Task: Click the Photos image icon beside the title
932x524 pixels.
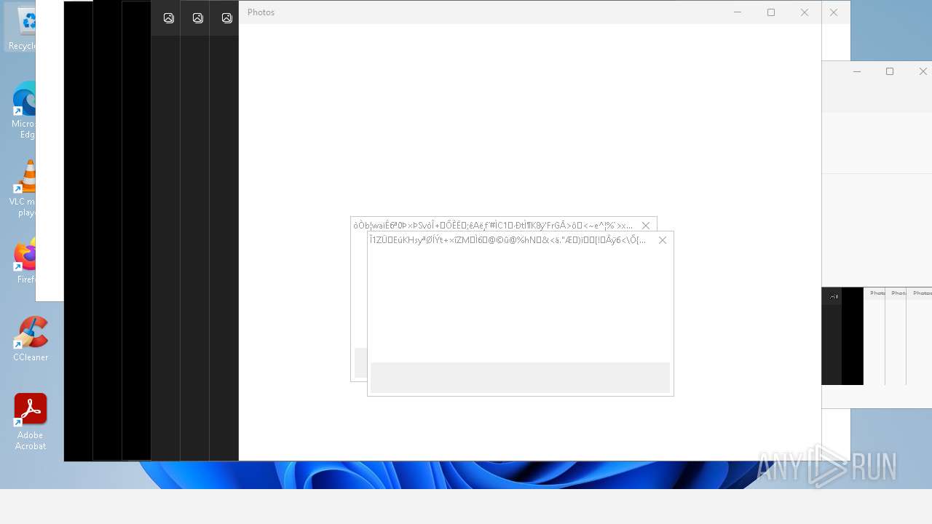Action: click(x=227, y=18)
